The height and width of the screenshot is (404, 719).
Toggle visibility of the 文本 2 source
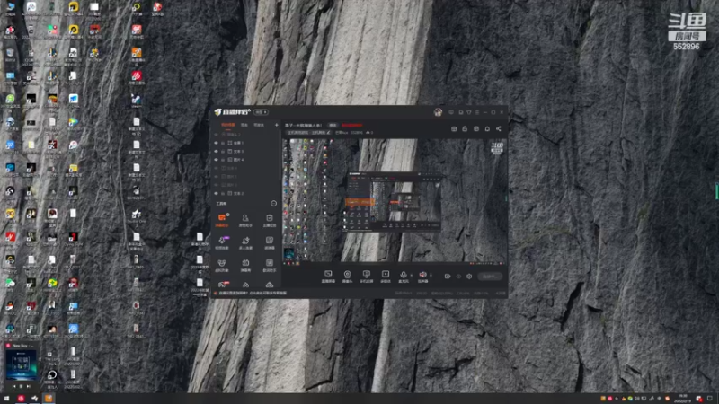(216, 193)
